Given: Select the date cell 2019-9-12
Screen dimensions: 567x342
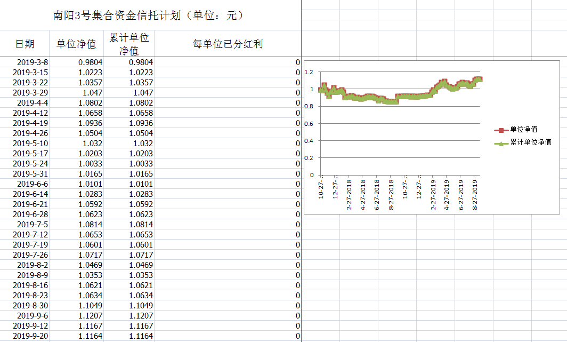Looking at the screenshot, I should click(x=25, y=325).
